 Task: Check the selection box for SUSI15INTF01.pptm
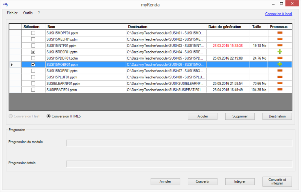(33, 46)
